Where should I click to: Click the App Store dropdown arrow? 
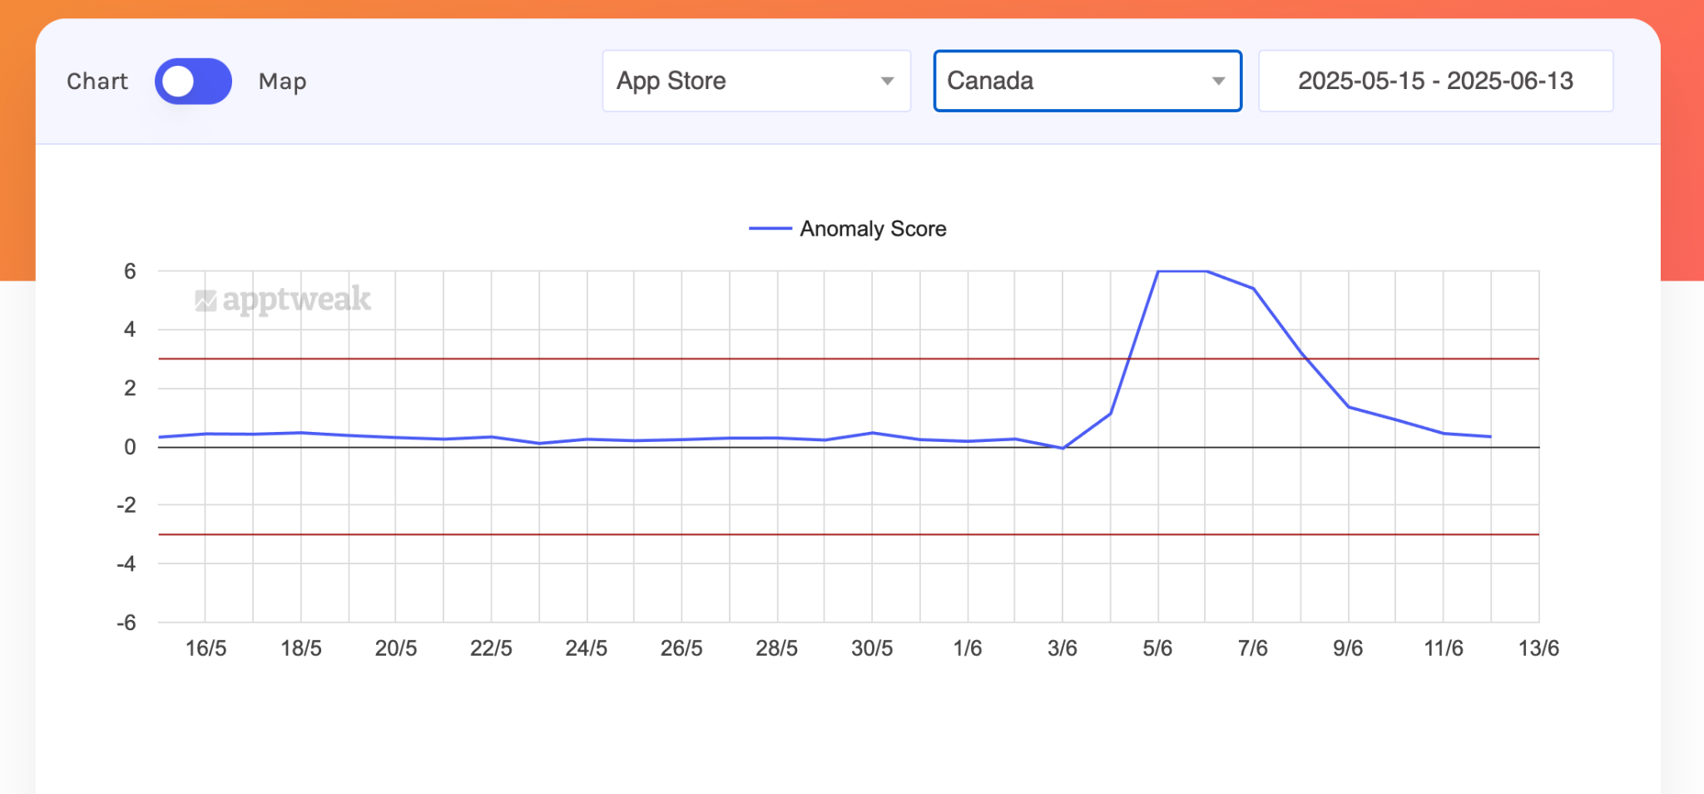pyautogui.click(x=887, y=81)
